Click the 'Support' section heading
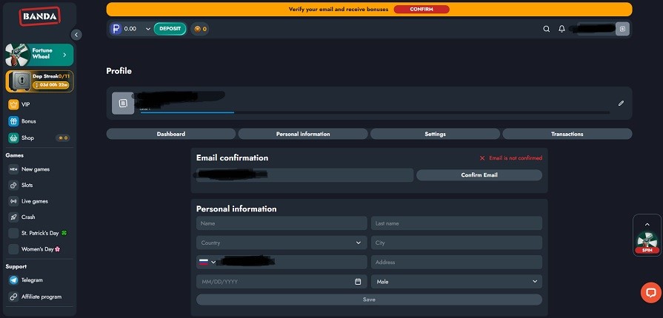The image size is (663, 318). point(16,266)
